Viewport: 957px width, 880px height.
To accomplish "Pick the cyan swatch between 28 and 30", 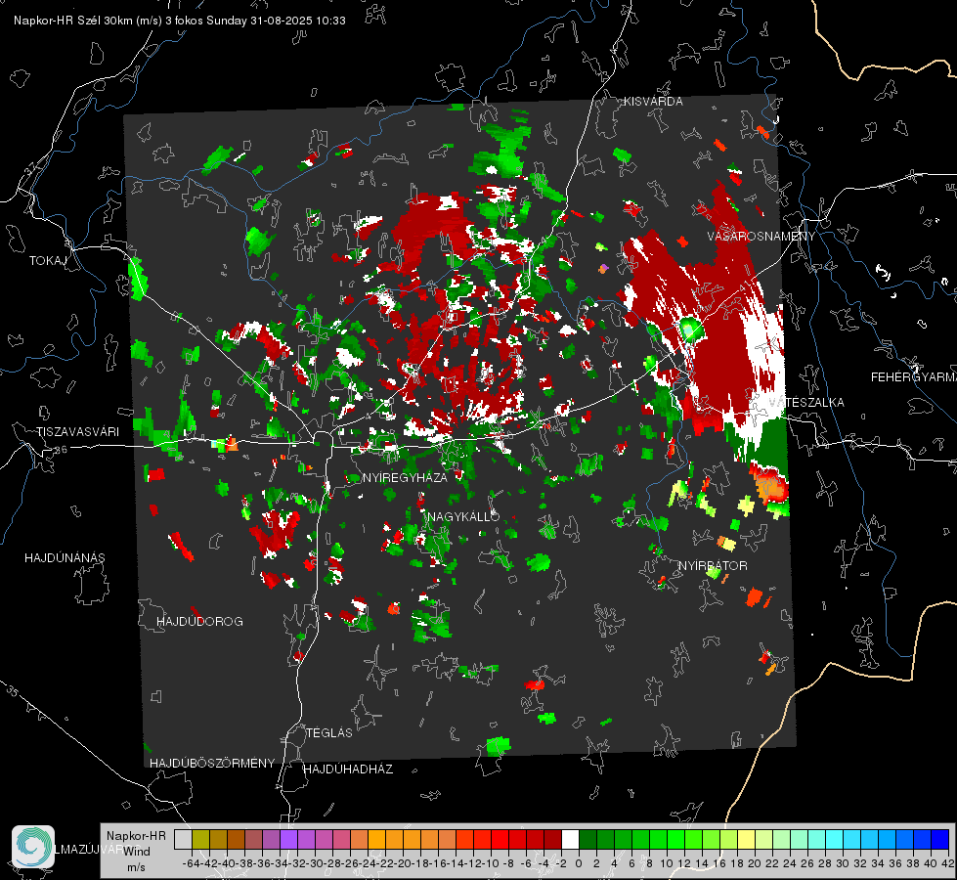I will 835,839.
